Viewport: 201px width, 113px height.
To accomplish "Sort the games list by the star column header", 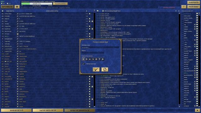I will pos(3,11).
